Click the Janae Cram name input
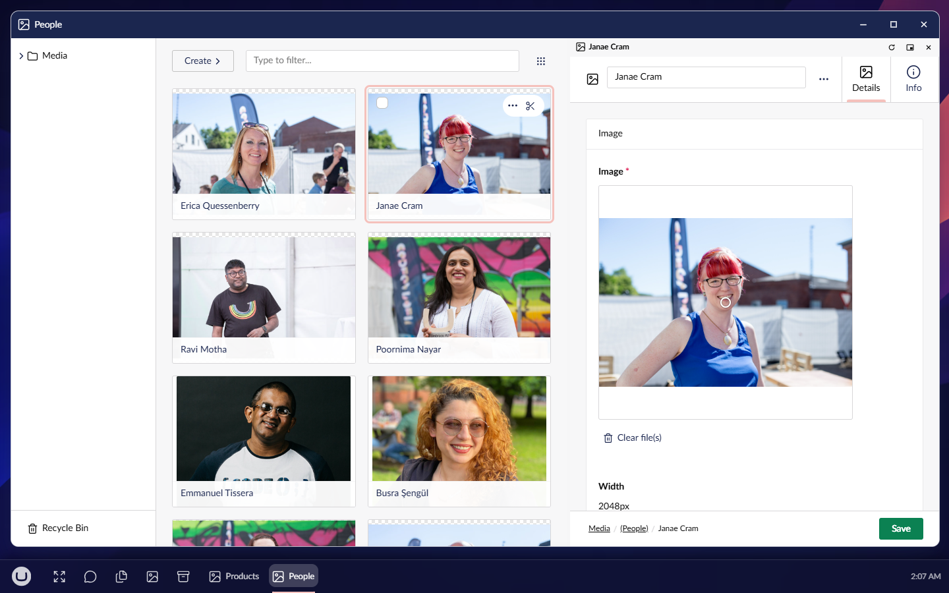This screenshot has width=949, height=593. 706,77
